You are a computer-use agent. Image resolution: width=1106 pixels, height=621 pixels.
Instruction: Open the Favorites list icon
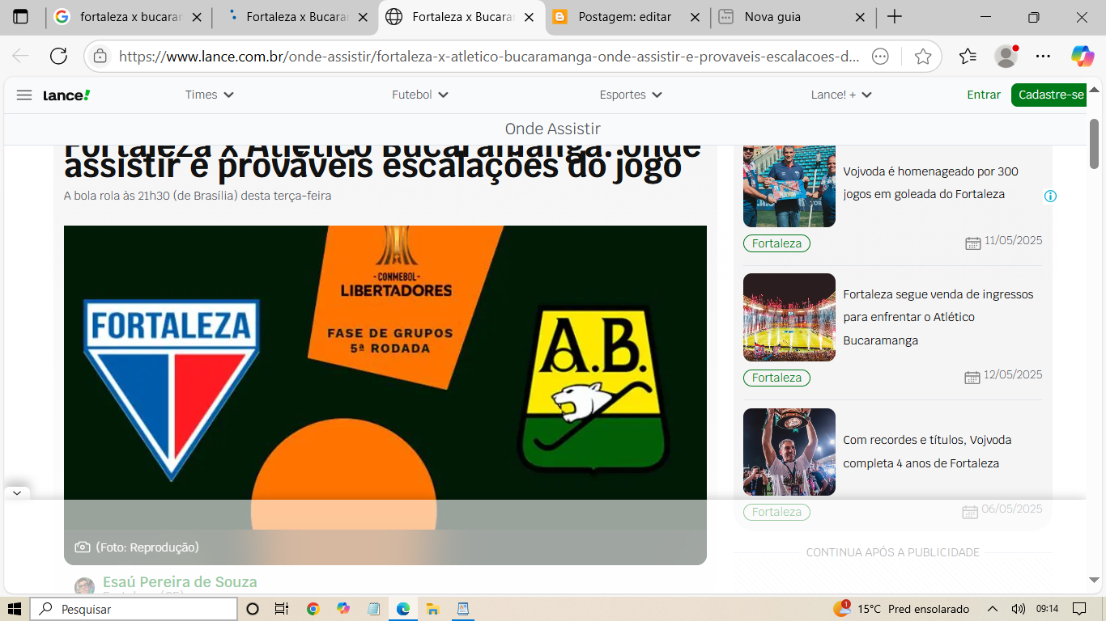[968, 56]
